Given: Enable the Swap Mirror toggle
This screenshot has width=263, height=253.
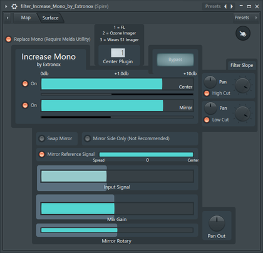Looking at the screenshot, I should (42, 138).
